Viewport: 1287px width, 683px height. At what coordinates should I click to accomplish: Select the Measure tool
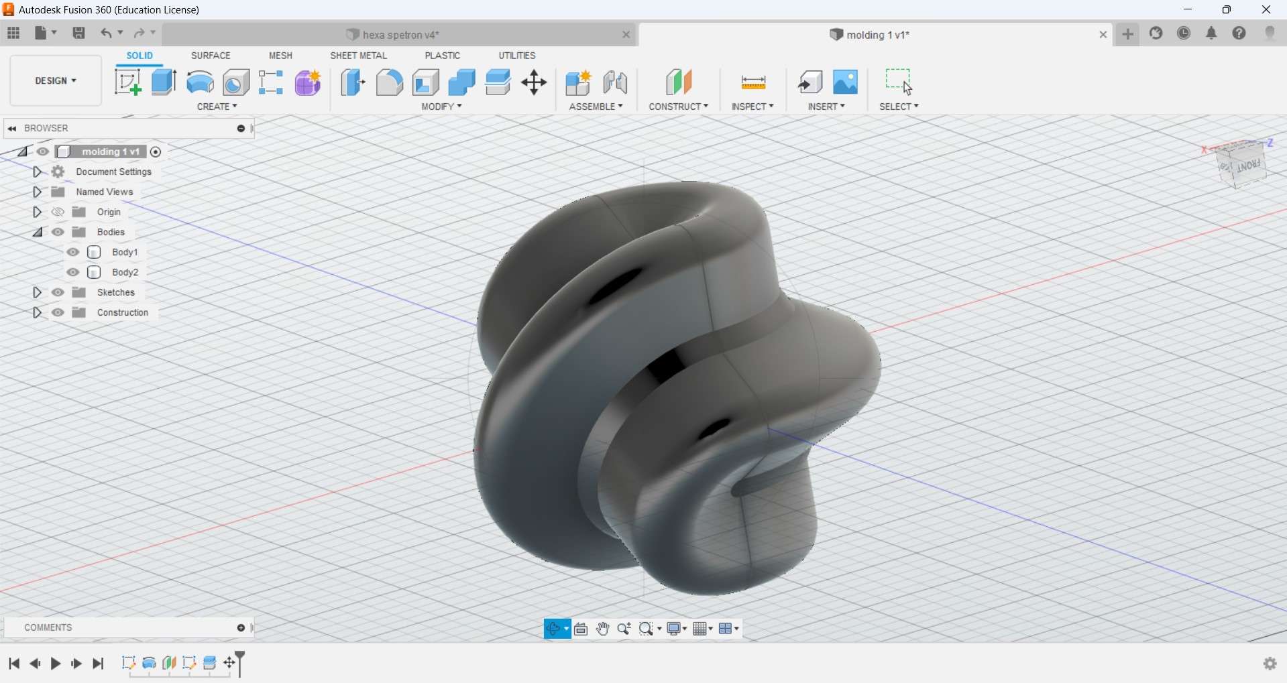tap(754, 82)
